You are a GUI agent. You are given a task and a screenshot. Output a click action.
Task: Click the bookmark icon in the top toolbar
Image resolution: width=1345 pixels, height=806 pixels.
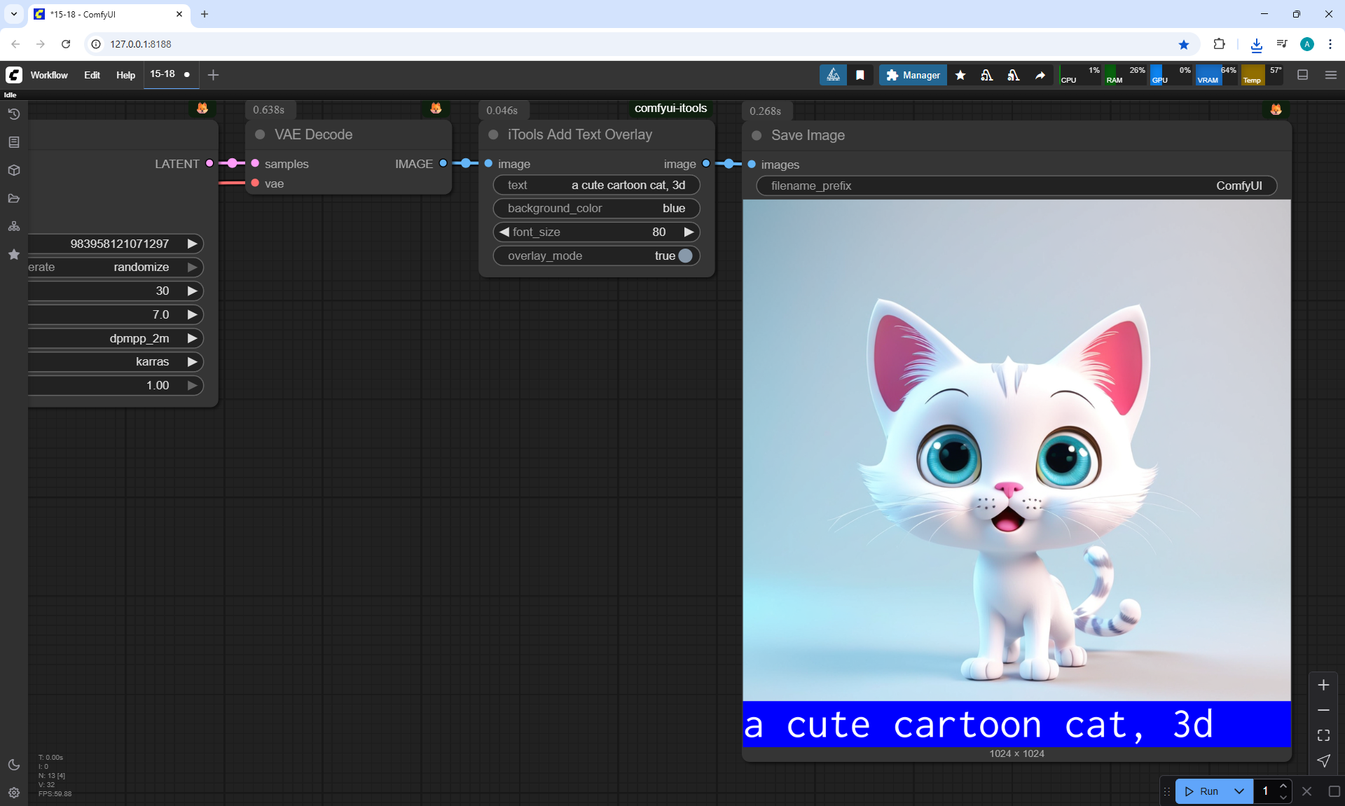(860, 75)
